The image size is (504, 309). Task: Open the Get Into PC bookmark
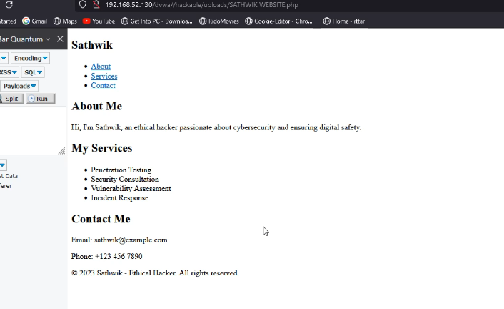(157, 21)
